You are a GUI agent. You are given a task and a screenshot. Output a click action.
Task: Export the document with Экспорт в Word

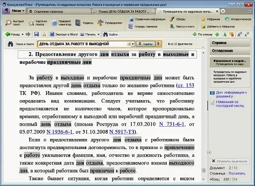point(63,34)
